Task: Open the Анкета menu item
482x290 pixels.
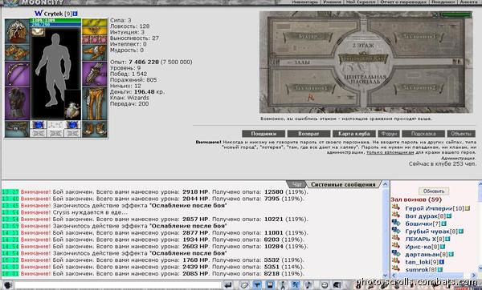Action: tap(468, 2)
